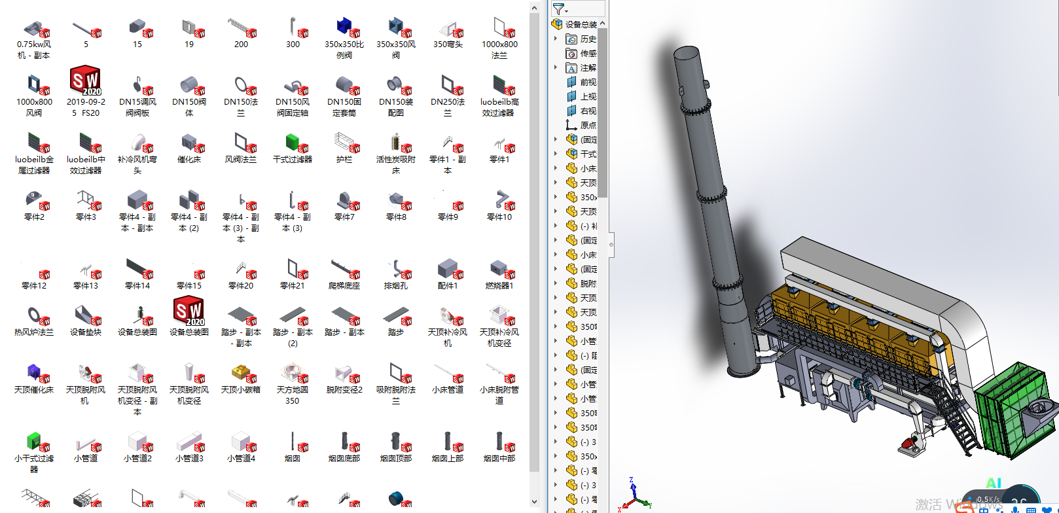Select the 前视 front plane icon

[571, 82]
